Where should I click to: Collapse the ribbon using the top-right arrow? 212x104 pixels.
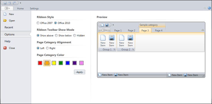coord(205,8)
